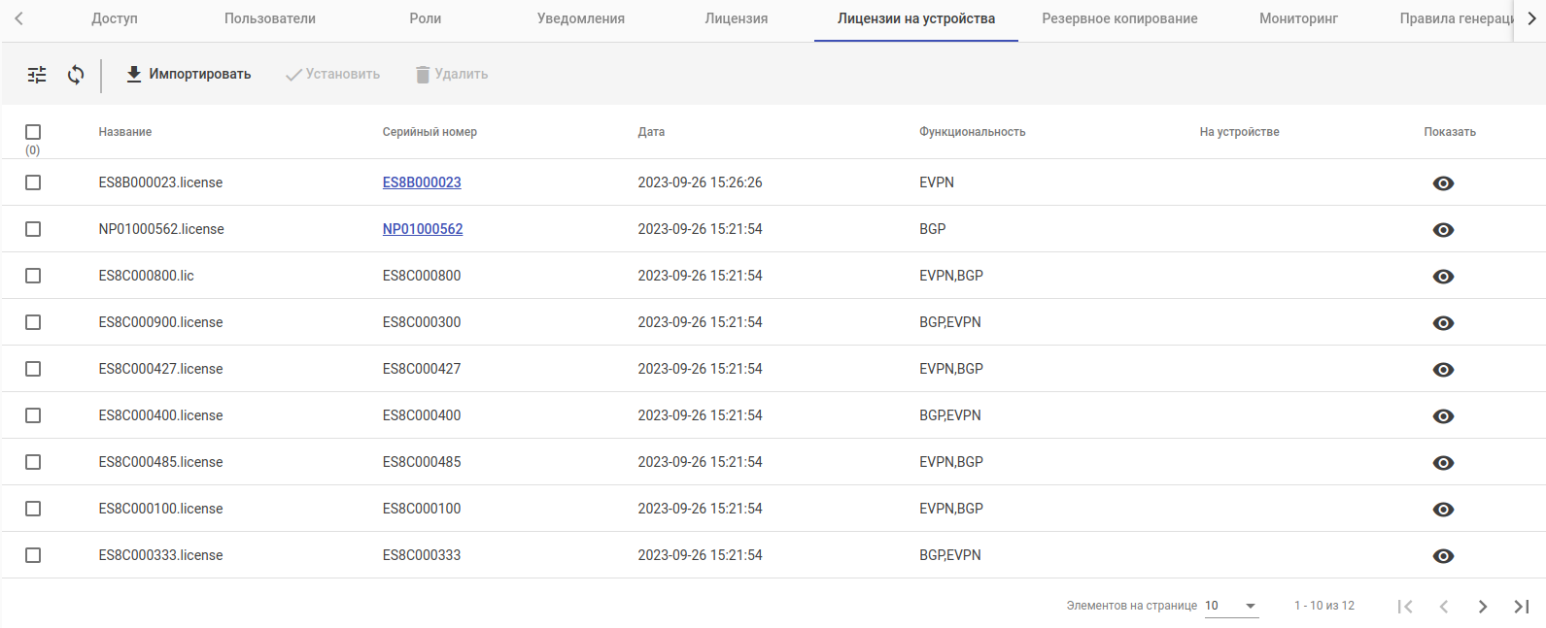Go to next page of licenses
The height and width of the screenshot is (628, 1546).
(1482, 607)
